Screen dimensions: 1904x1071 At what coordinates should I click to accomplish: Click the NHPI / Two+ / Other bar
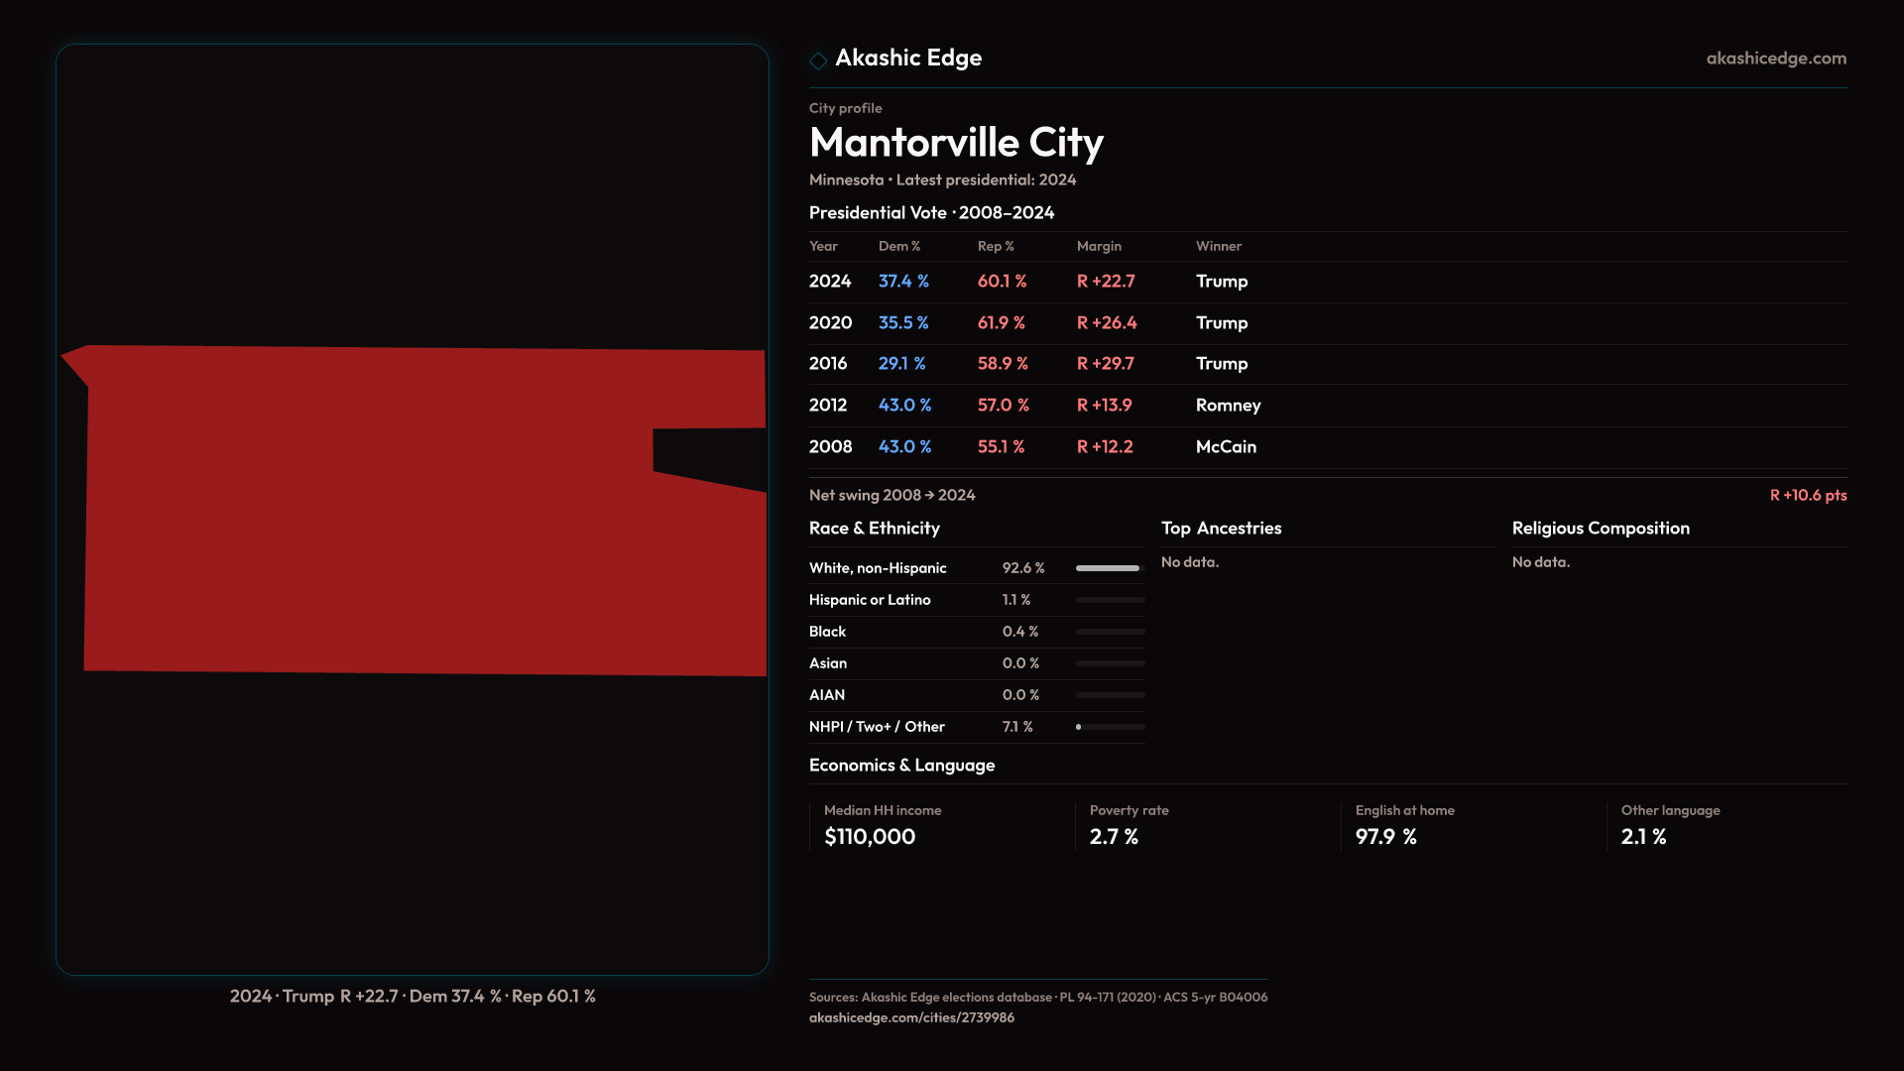tap(1109, 727)
